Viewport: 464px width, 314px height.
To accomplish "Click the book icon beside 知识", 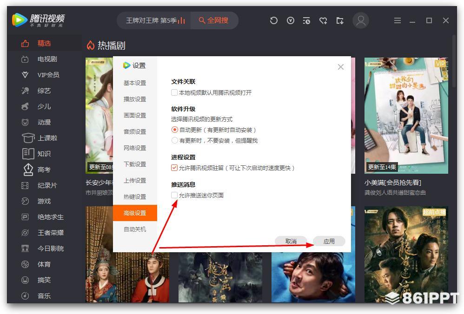I will (x=28, y=154).
